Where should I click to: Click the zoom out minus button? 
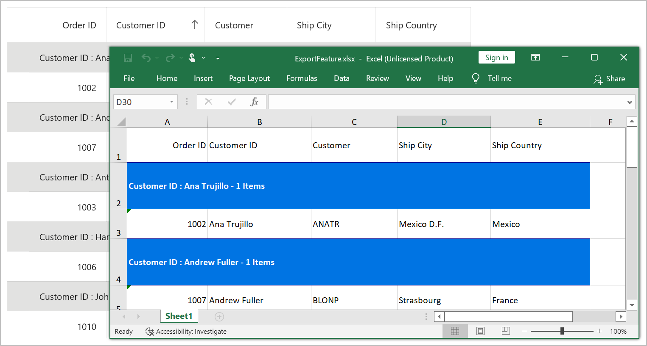tap(525, 331)
